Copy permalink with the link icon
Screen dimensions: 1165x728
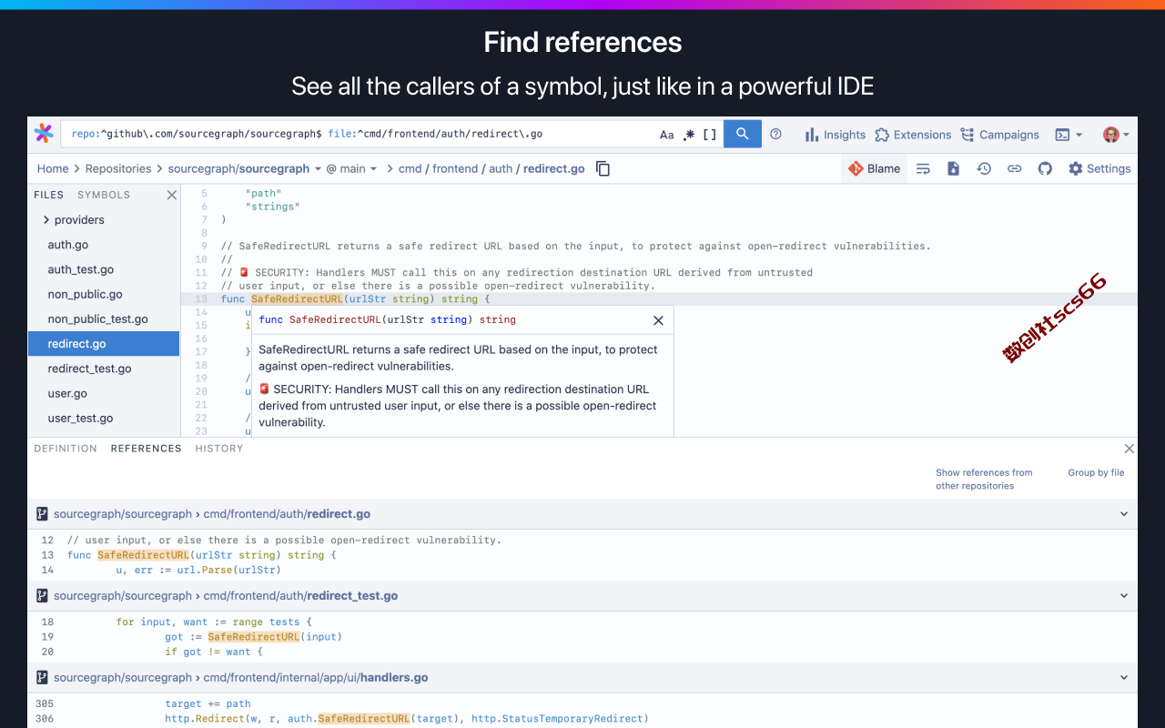click(1014, 168)
